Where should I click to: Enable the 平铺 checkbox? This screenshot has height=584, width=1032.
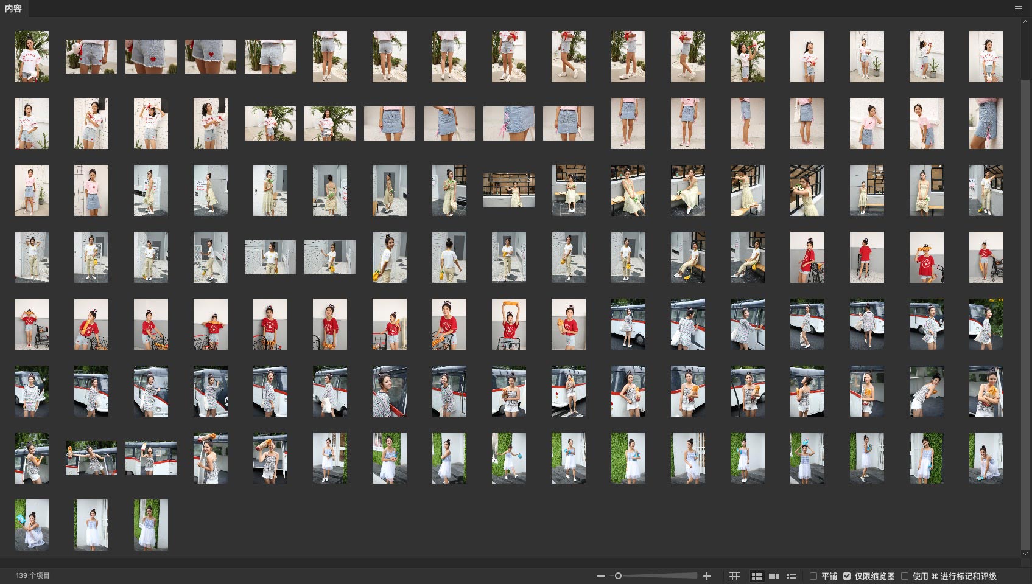813,576
